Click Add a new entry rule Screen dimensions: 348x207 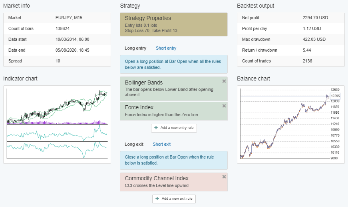[174, 128]
